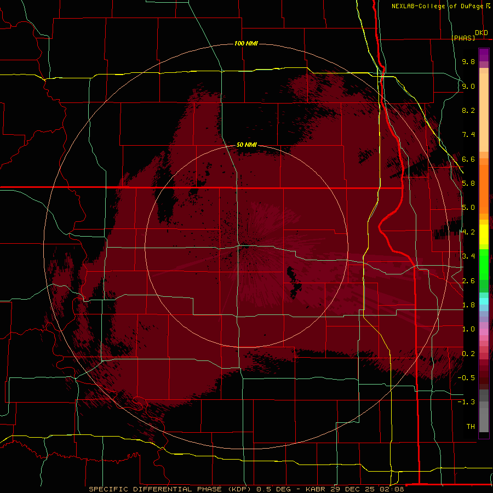Screen dimensions: 493x493
Task: Click the "100 NMI" range ring label
Action: (x=246, y=43)
